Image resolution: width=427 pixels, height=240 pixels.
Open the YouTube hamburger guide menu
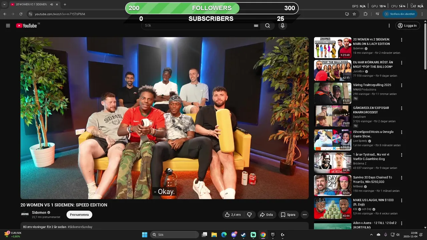(x=8, y=26)
